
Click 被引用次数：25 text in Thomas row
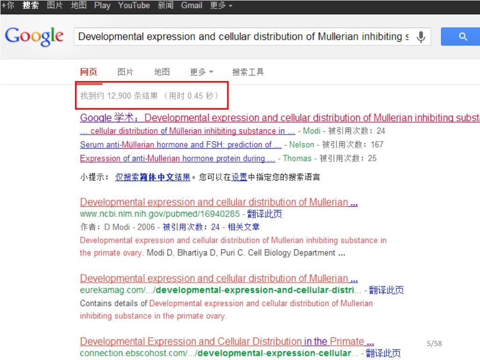[x=348, y=158]
